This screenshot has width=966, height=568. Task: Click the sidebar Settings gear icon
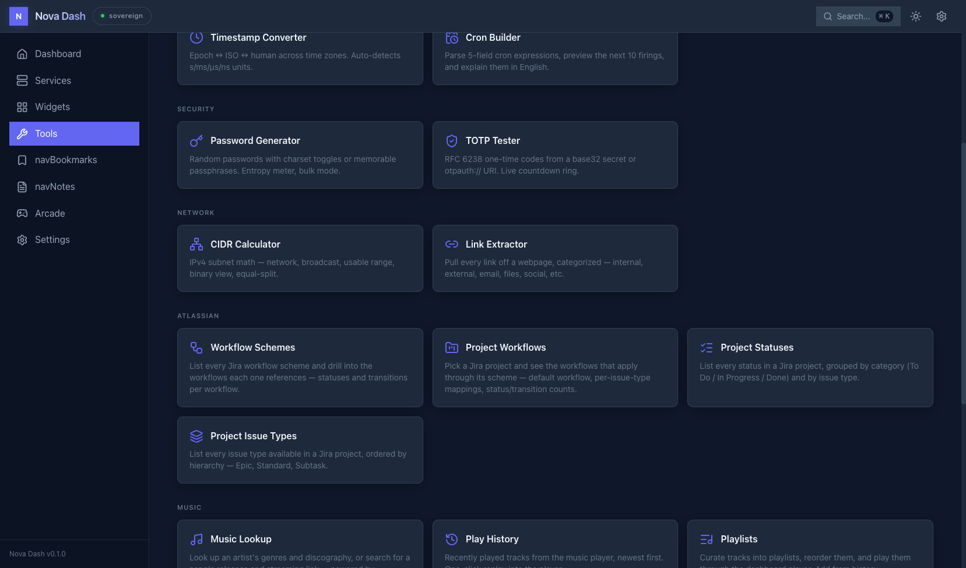coord(22,240)
